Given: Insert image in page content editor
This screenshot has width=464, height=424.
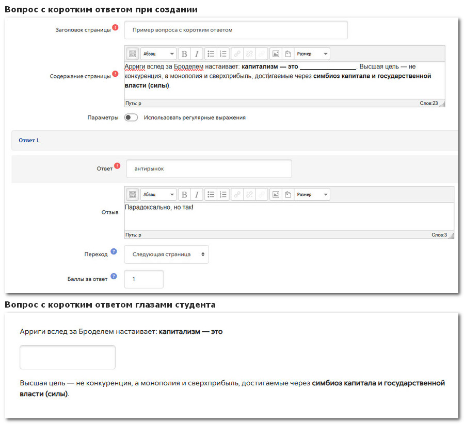Looking at the screenshot, I should (276, 54).
